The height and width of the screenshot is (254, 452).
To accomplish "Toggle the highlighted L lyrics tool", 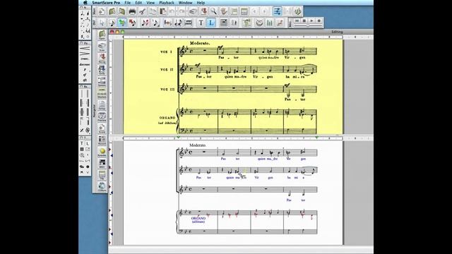I will click(211, 23).
